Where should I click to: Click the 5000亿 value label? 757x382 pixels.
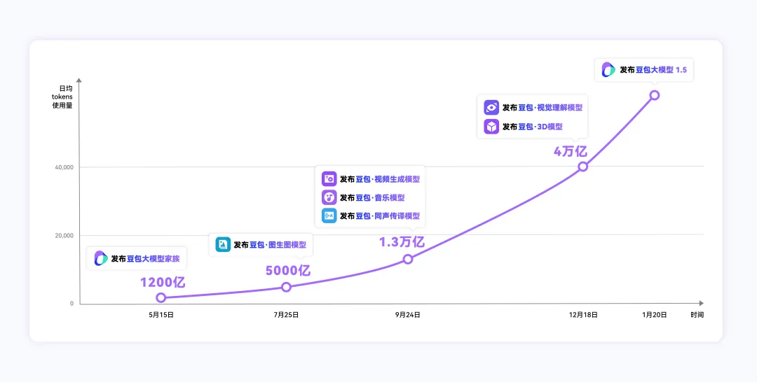[287, 271]
